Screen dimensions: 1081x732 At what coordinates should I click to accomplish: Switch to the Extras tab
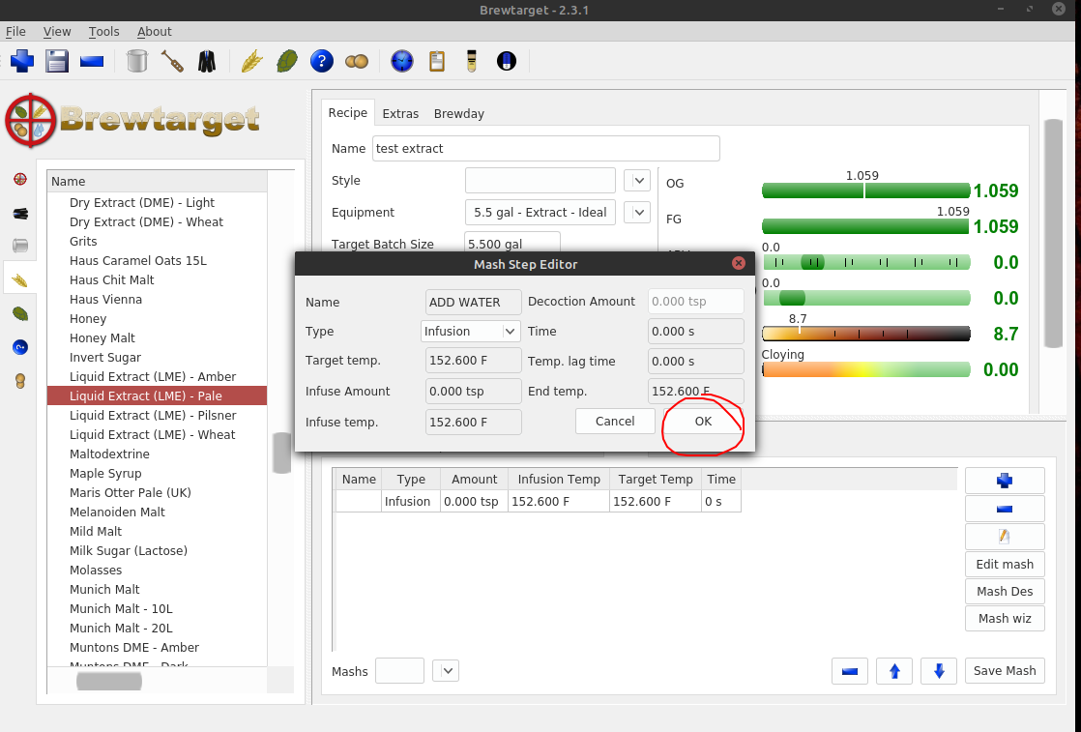pos(400,114)
